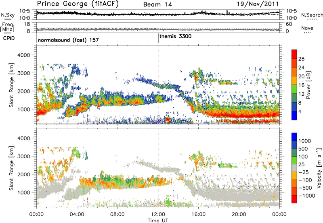323x223 pixels.
Task: Click the red top segment of Power colorbar
Action: click(x=294, y=54)
